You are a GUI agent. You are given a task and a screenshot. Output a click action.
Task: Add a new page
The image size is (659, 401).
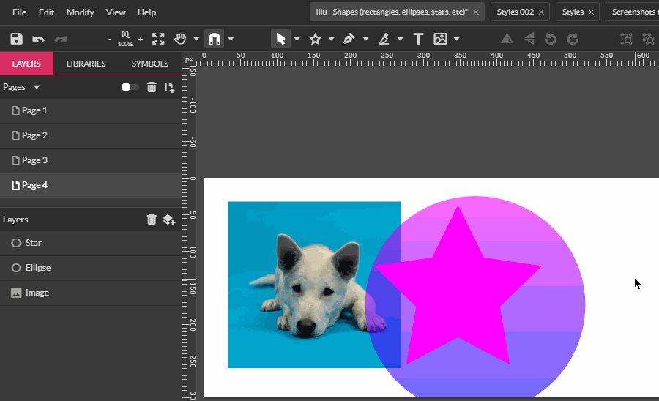(169, 87)
